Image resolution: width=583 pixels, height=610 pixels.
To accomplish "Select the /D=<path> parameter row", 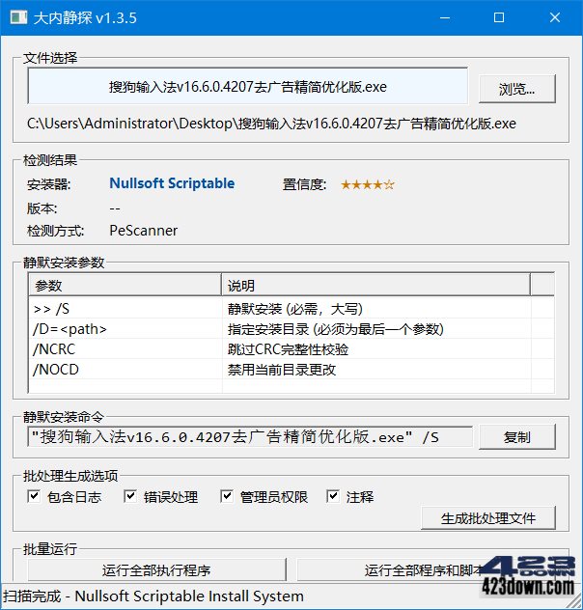I will click(291, 329).
